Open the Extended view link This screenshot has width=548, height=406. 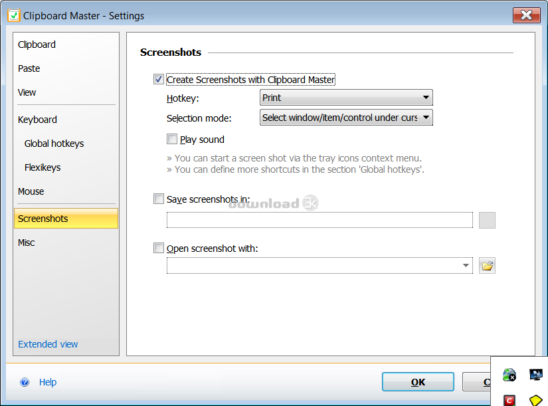[x=48, y=344]
